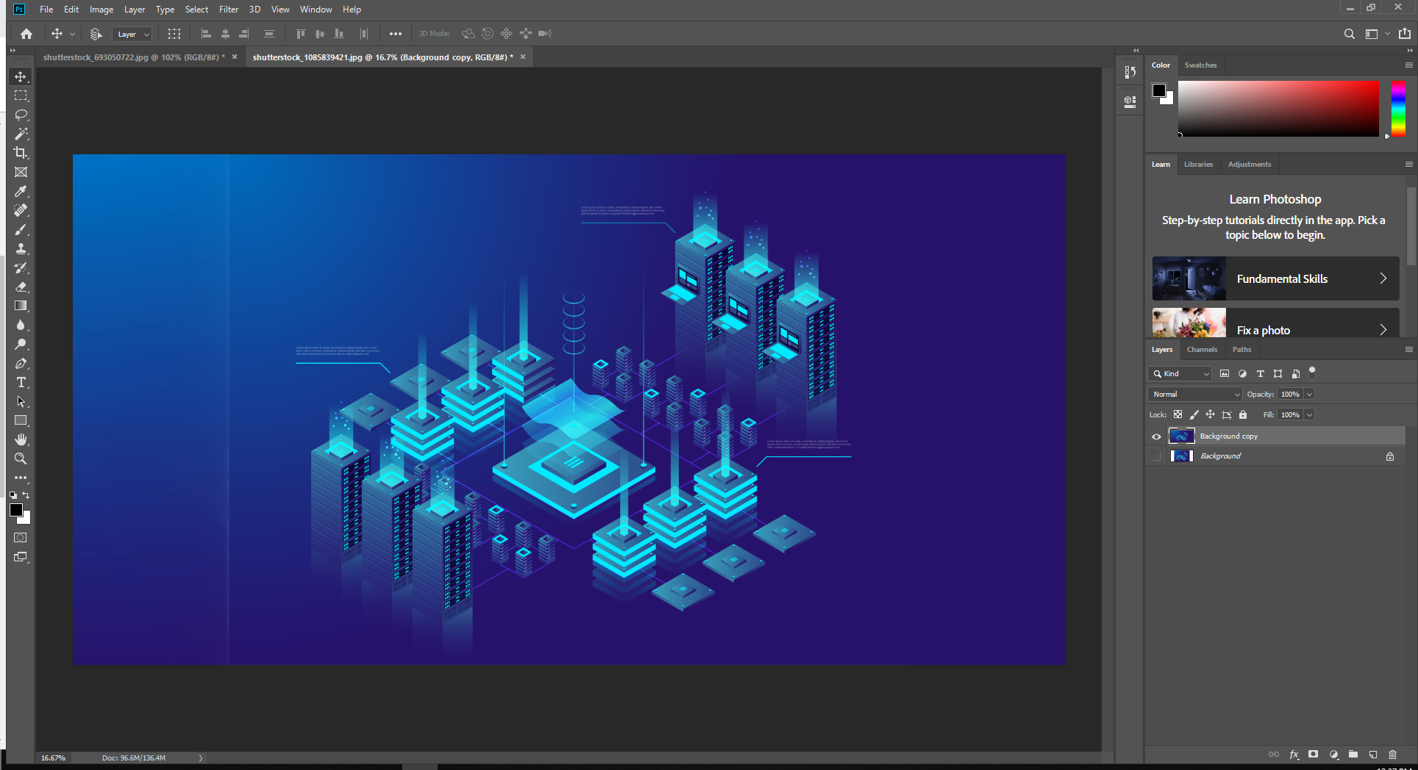
Task: Pick a color in the red color field
Action: tap(1278, 109)
